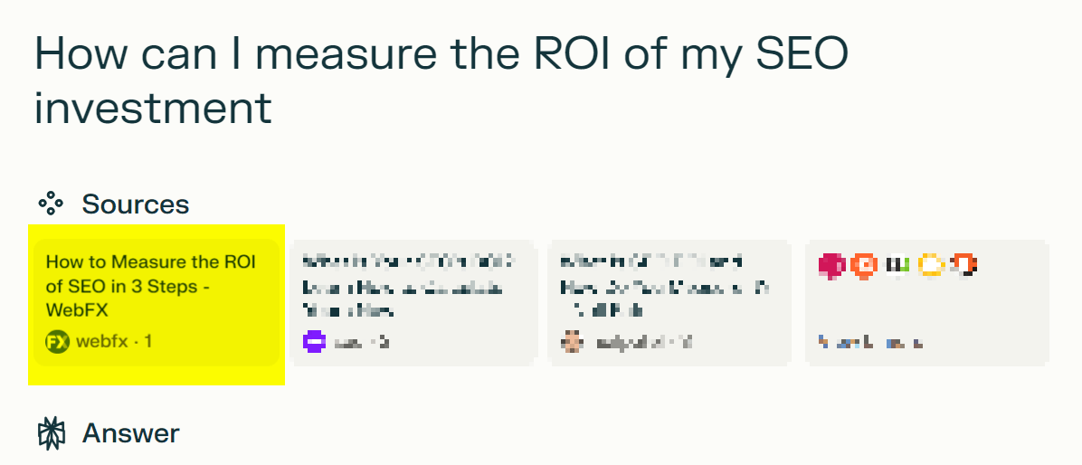Click the Sources dots icon
This screenshot has width=1082, height=465.
(x=51, y=204)
